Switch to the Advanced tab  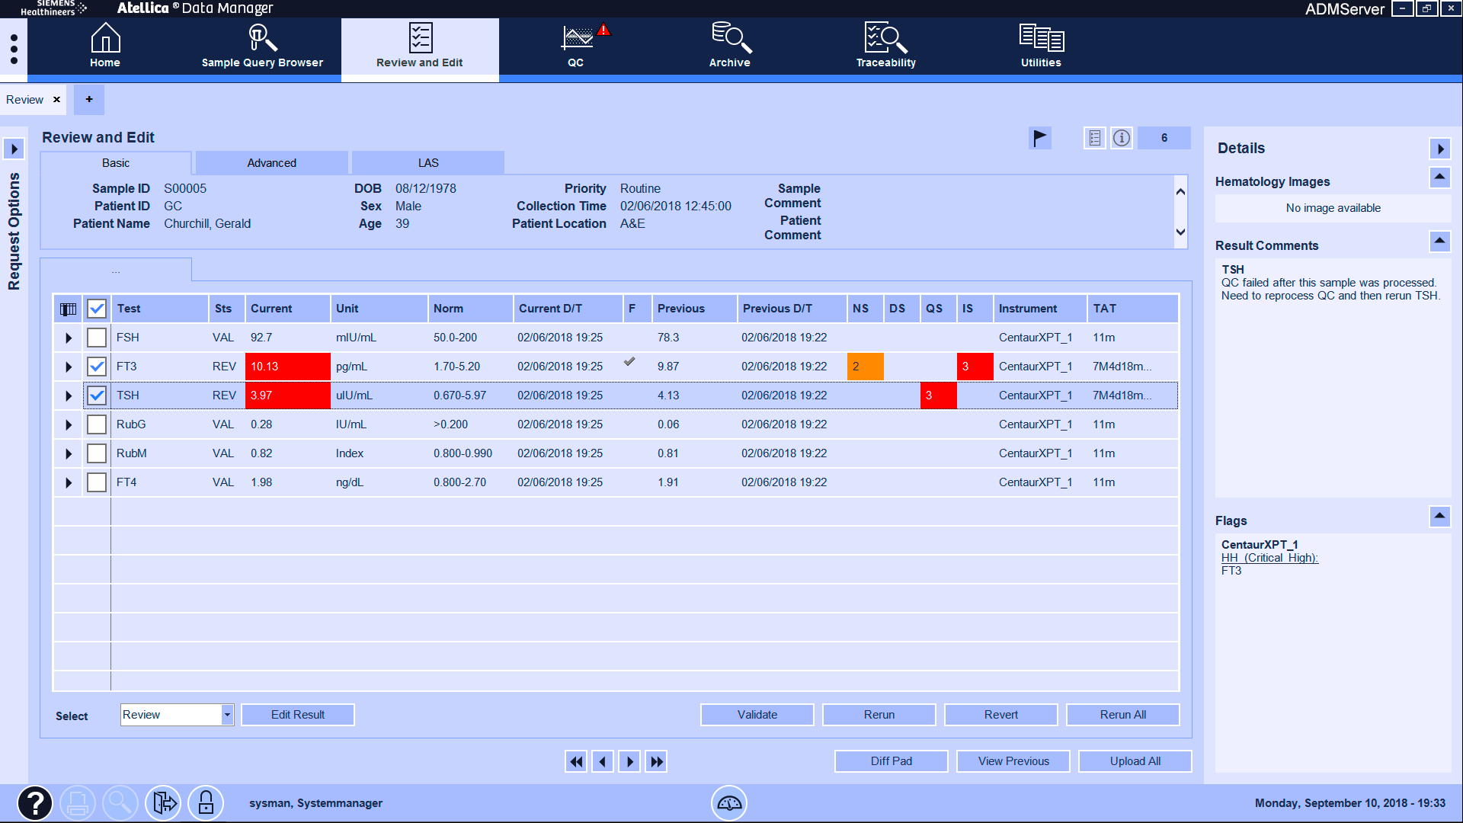pyautogui.click(x=271, y=163)
